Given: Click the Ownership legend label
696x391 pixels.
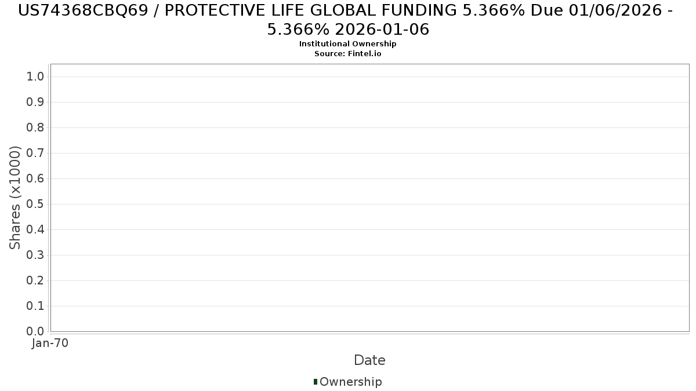Looking at the screenshot, I should click(x=351, y=382).
